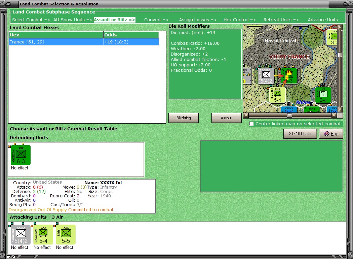The width and height of the screenshot is (353, 259).
Task: Enable Center linked map on selected combat
Action: [251, 124]
